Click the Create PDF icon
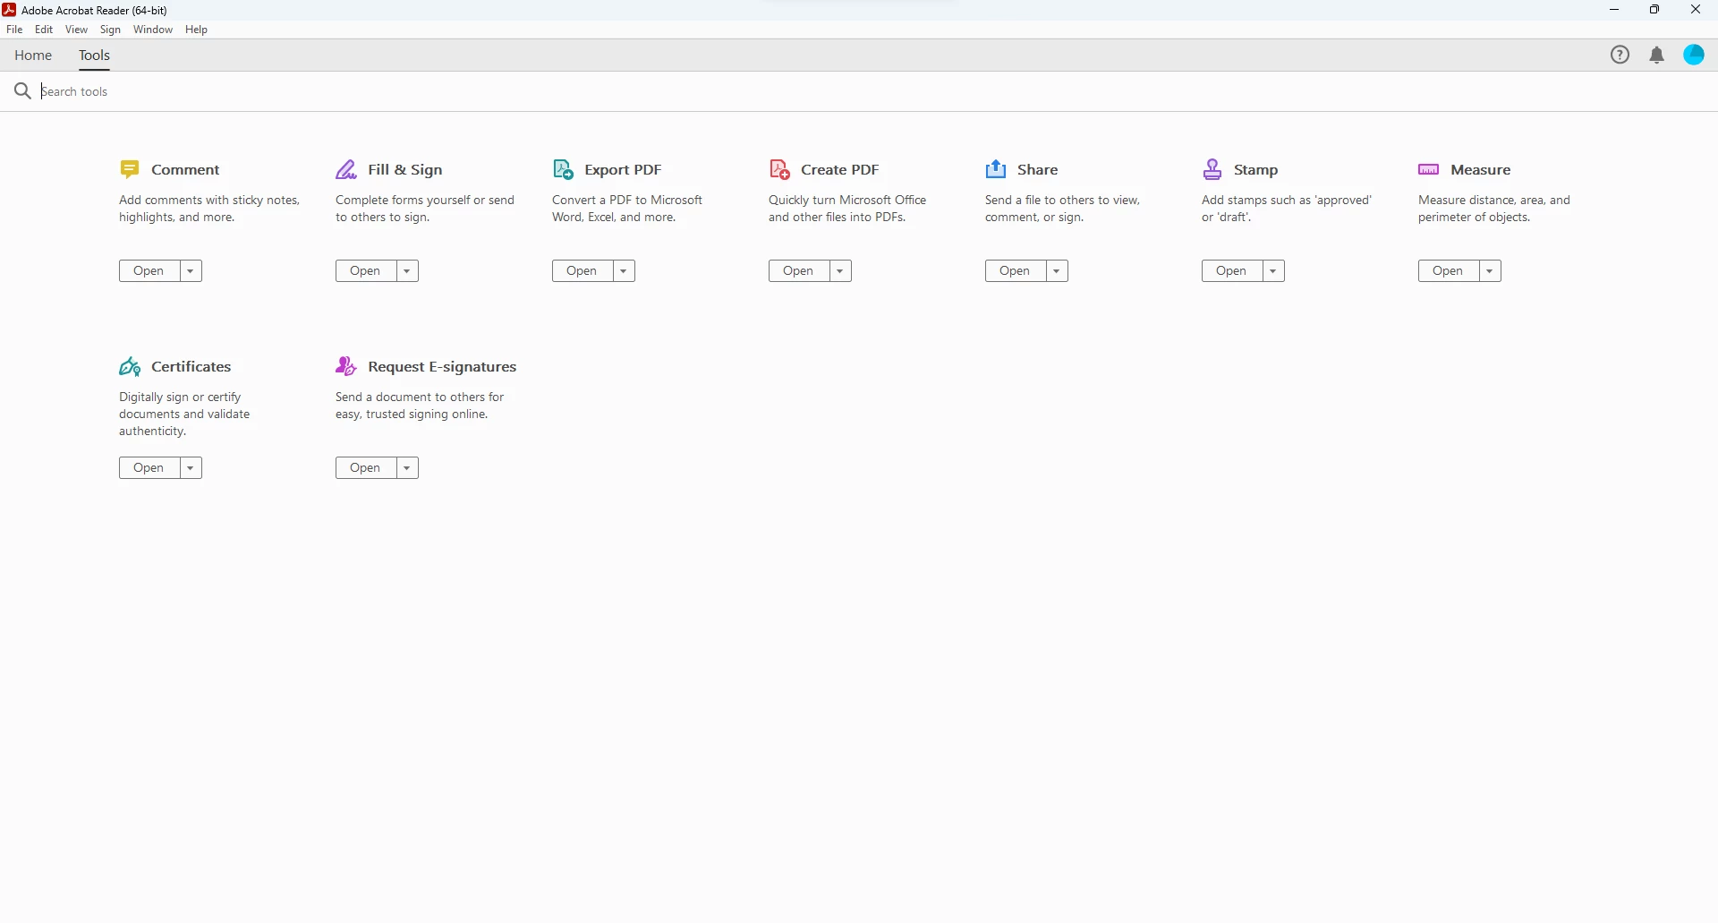The width and height of the screenshot is (1718, 923). tap(780, 169)
